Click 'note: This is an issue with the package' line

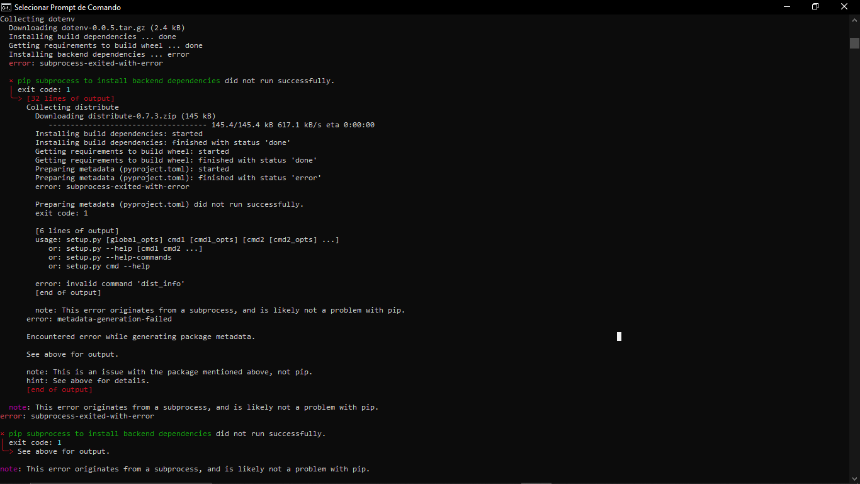pyautogui.click(x=169, y=372)
